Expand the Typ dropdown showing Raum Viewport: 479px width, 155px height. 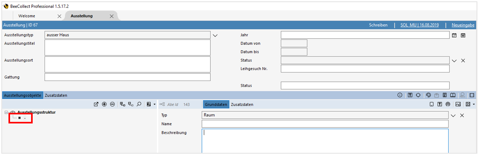453,115
